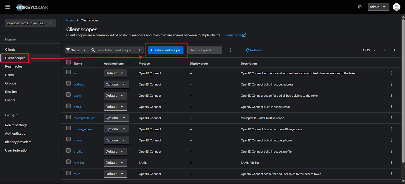The height and width of the screenshot is (184, 405).
Task: Click the Create client scope button
Action: (166, 50)
